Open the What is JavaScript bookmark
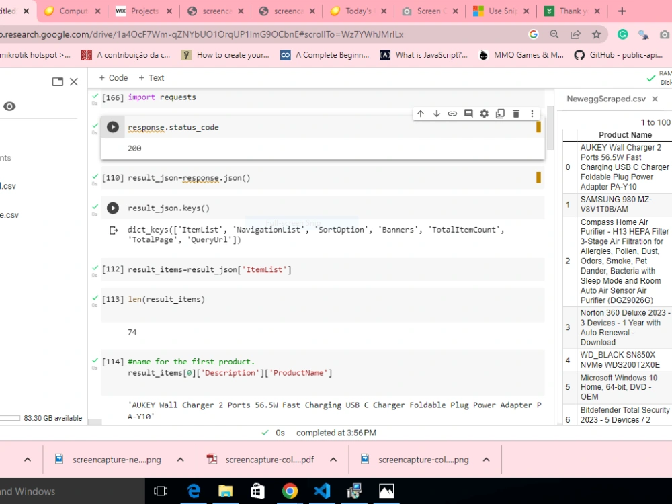Viewport: 672px width, 504px height. pos(424,55)
